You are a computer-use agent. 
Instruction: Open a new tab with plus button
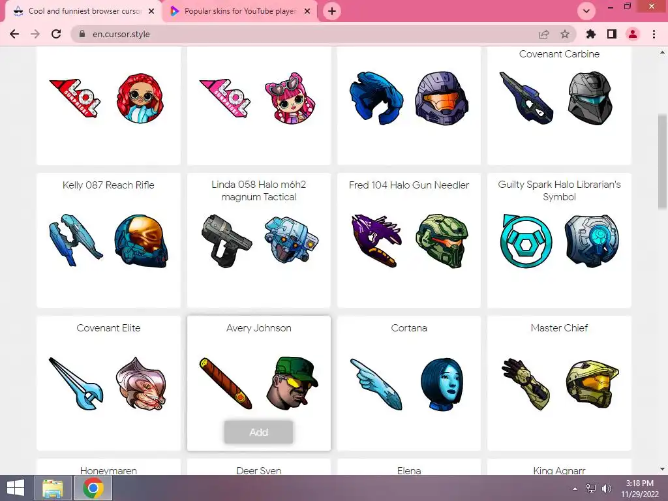(332, 11)
